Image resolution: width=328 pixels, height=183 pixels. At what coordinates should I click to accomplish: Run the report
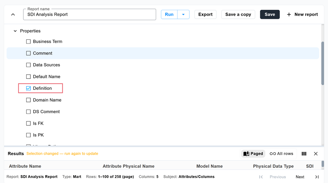pyautogui.click(x=169, y=14)
